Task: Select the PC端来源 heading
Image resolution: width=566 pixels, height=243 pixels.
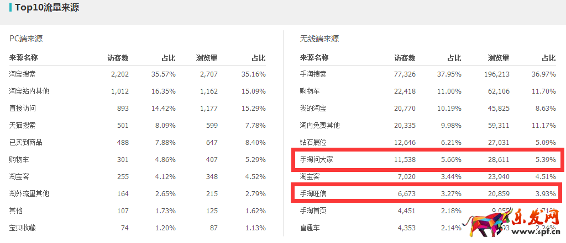Action: (26, 39)
